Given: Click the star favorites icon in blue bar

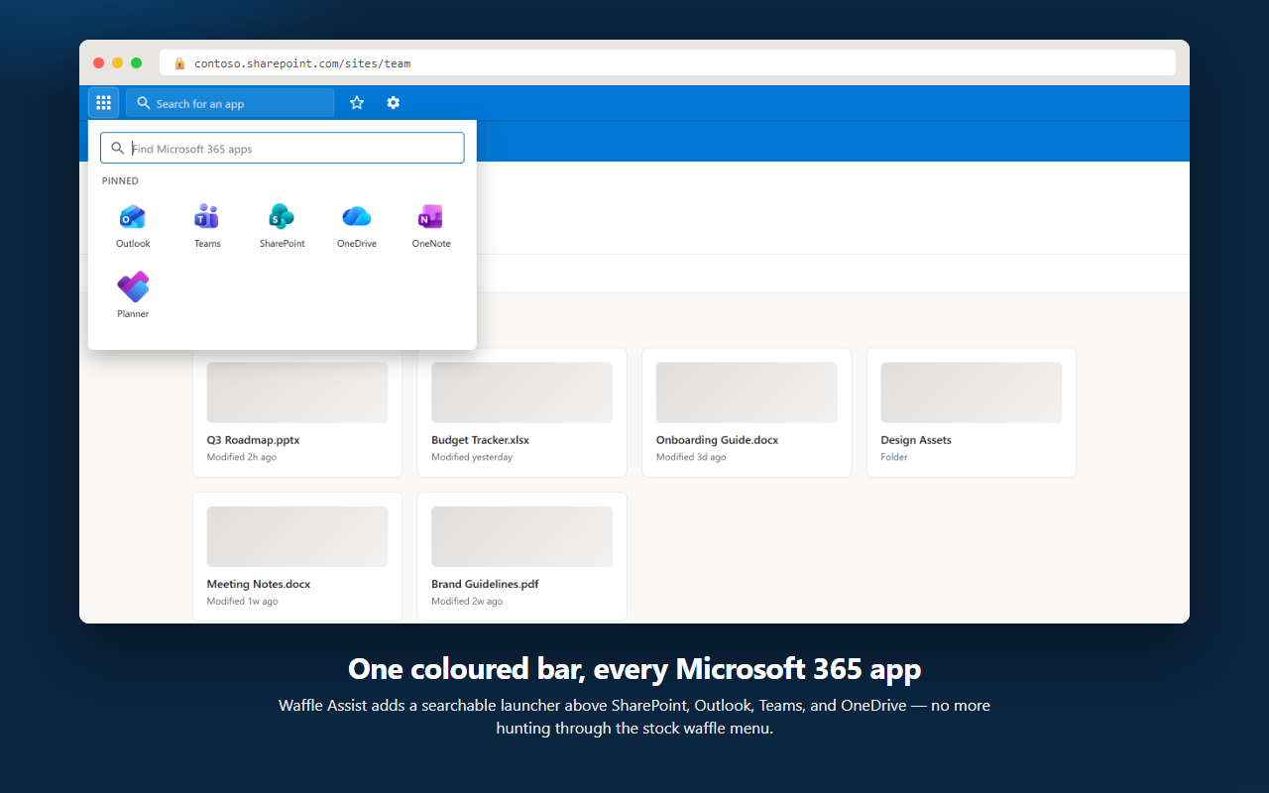Looking at the screenshot, I should click(x=357, y=102).
